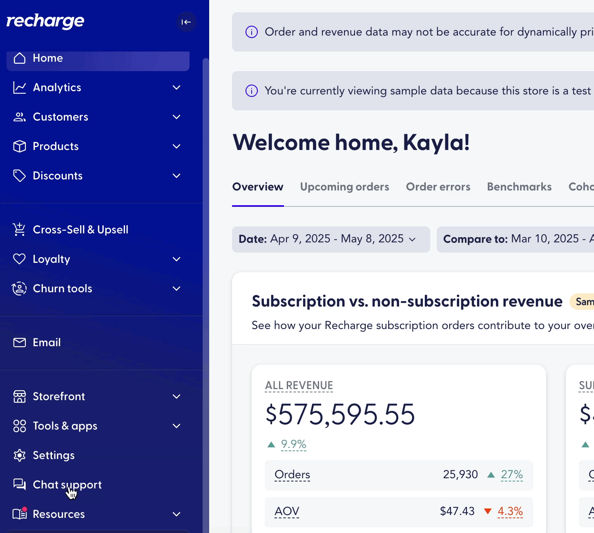Viewport: 594px width, 533px height.
Task: Expand the Resources menu chevron
Action: [x=176, y=514]
